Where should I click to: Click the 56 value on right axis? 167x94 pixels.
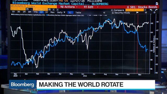point(151,69)
